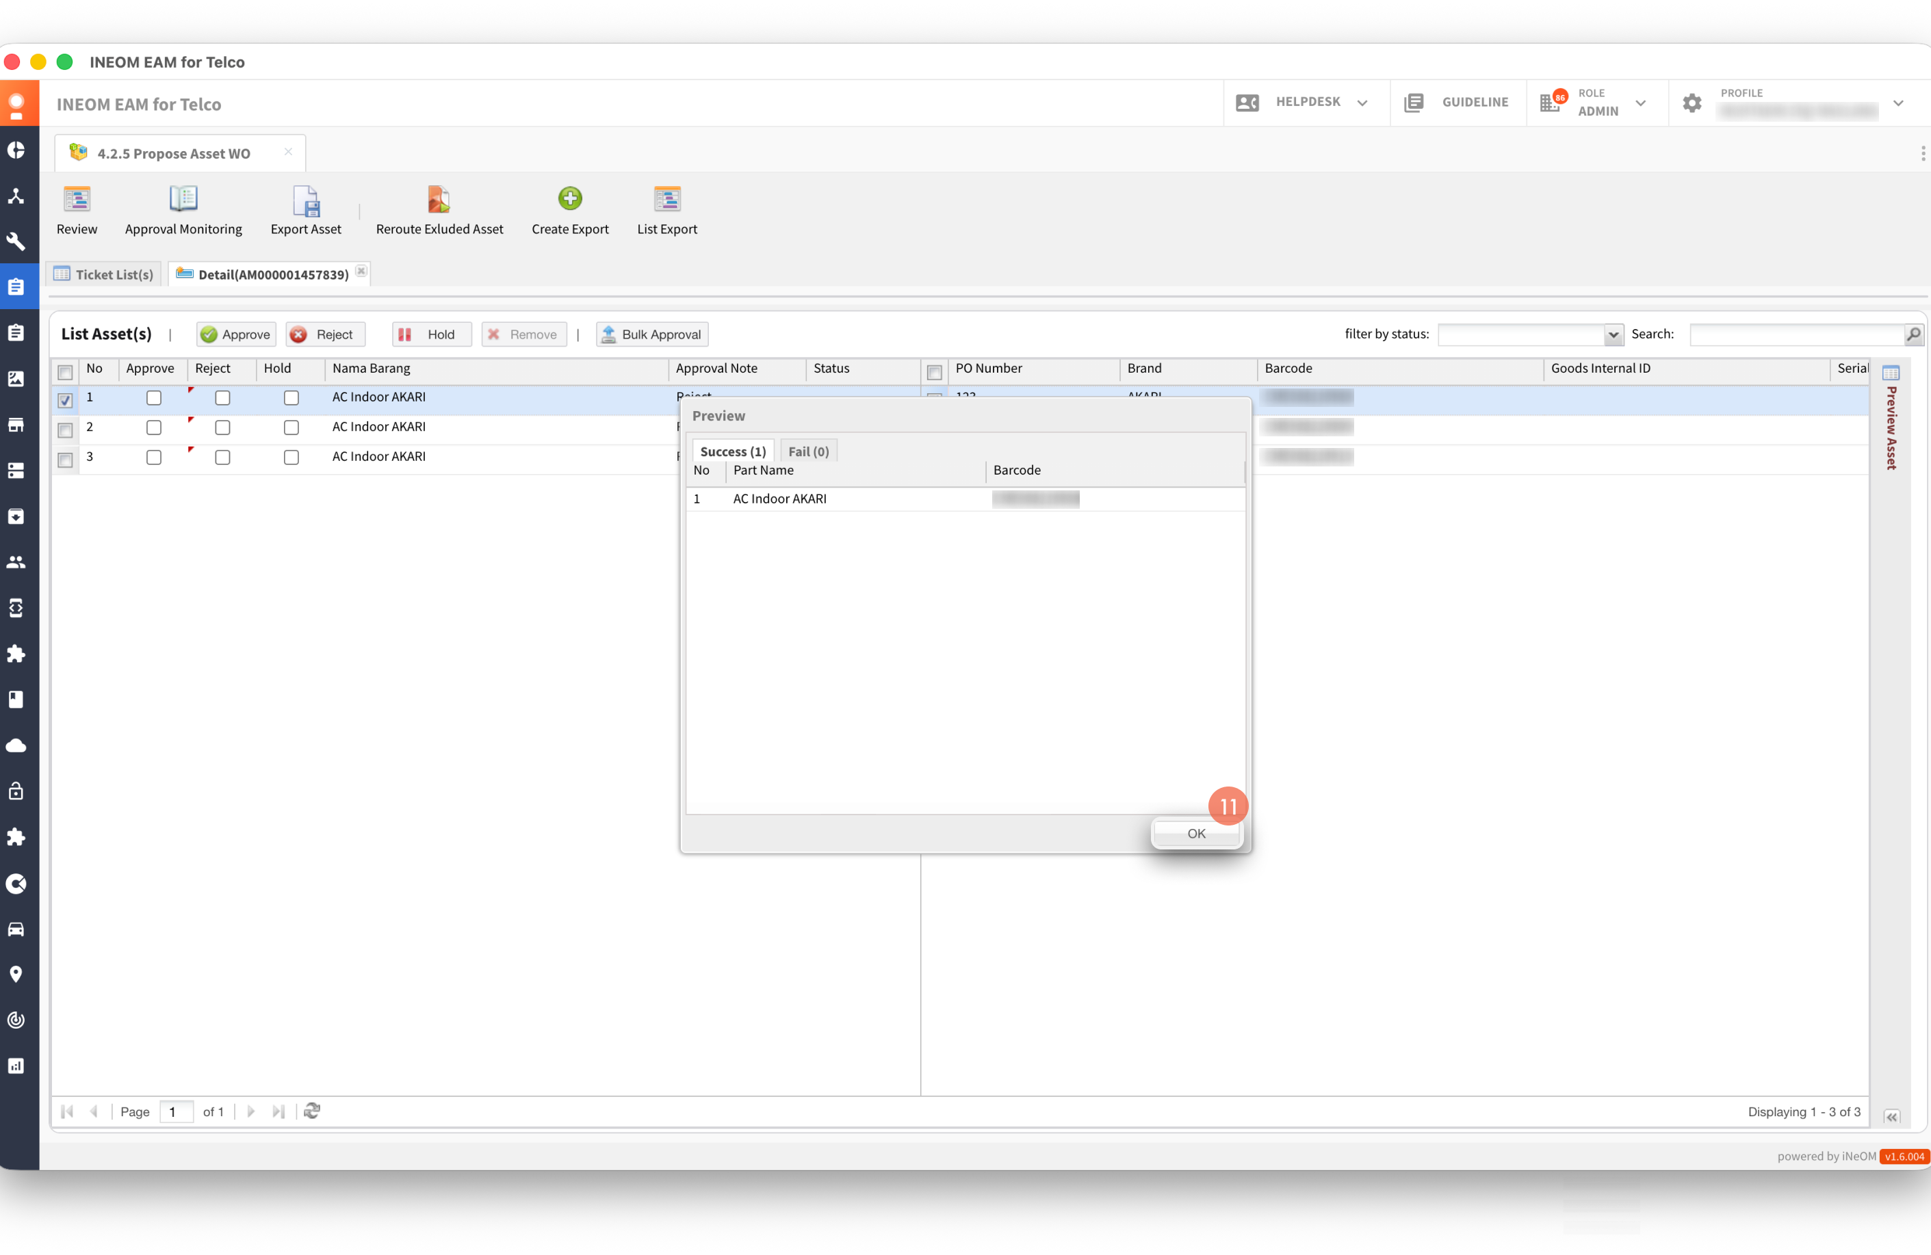Click the Reroute Exluded Asset icon

click(x=439, y=200)
